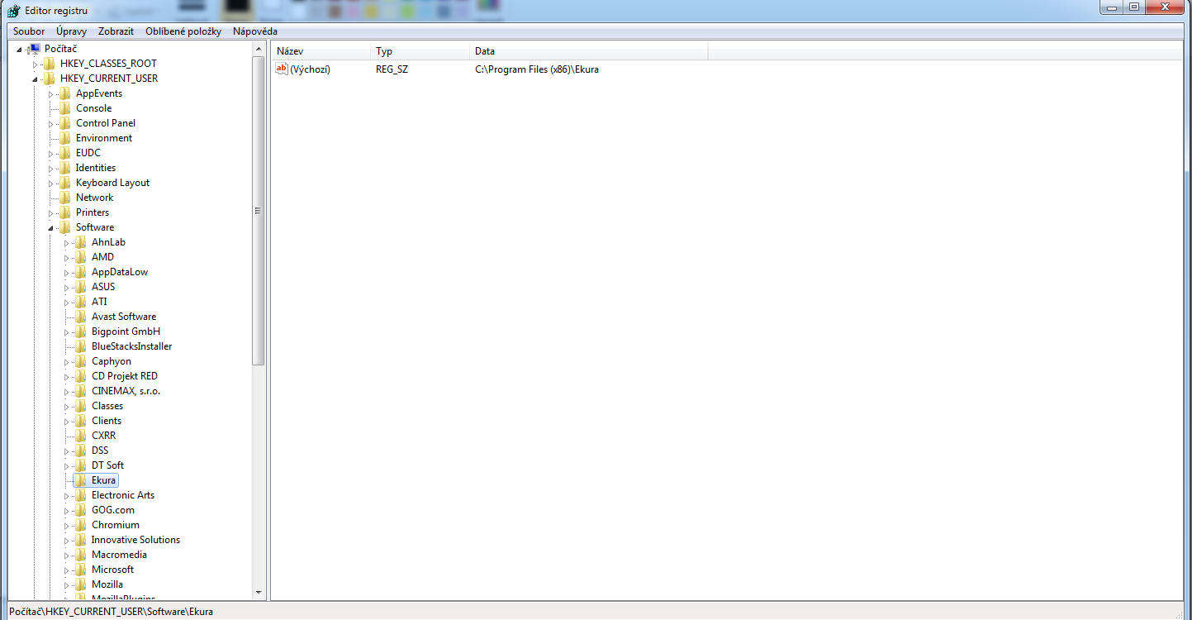Click the Avast Software folder icon

click(80, 317)
